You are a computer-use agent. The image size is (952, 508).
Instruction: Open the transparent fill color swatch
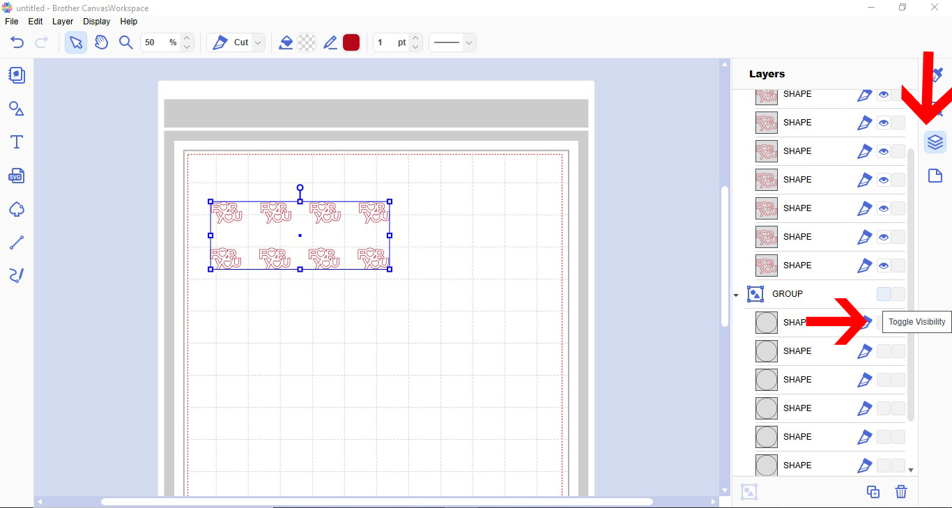307,43
